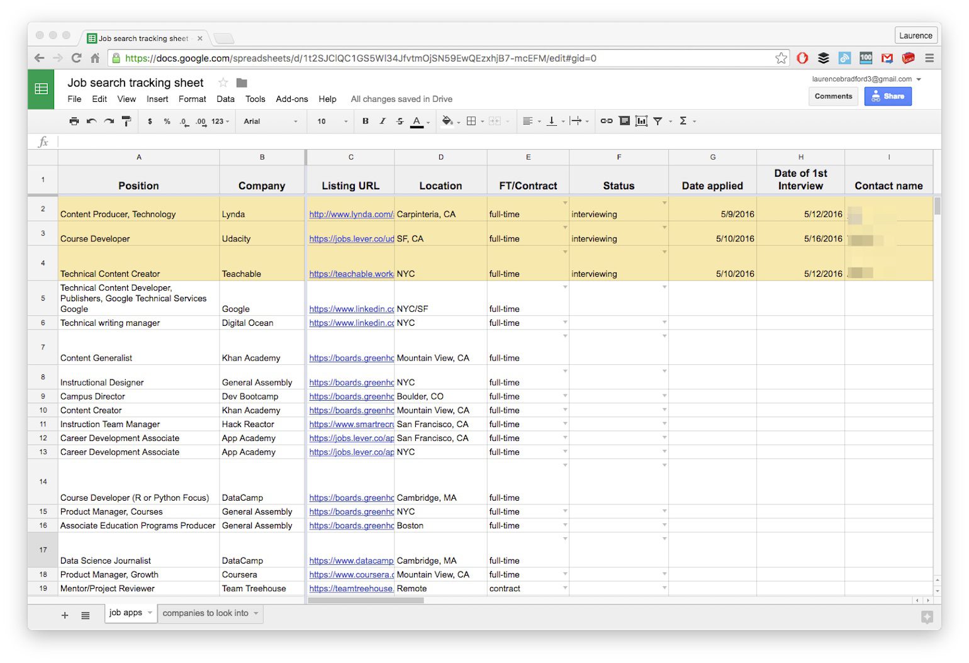The width and height of the screenshot is (969, 663).
Task: Open the fill color picker
Action: (447, 121)
